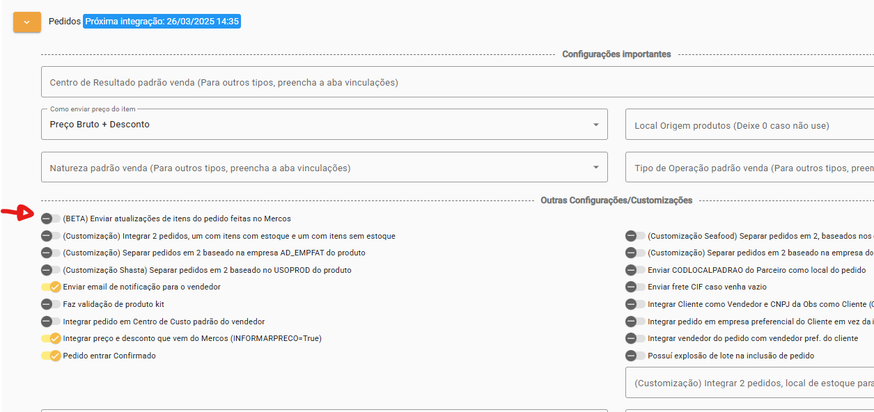This screenshot has height=412, width=874.
Task: Open the Como enviar preço do item dropdown
Action: pyautogui.click(x=324, y=125)
